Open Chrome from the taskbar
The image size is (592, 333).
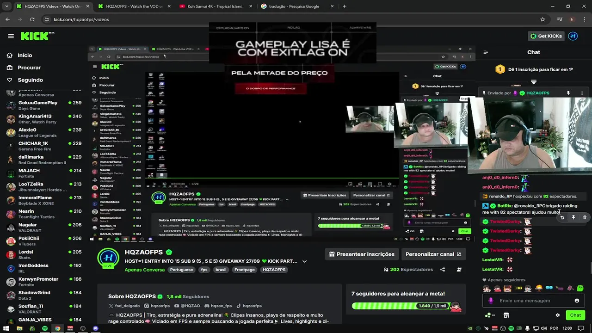pyautogui.click(x=57, y=328)
